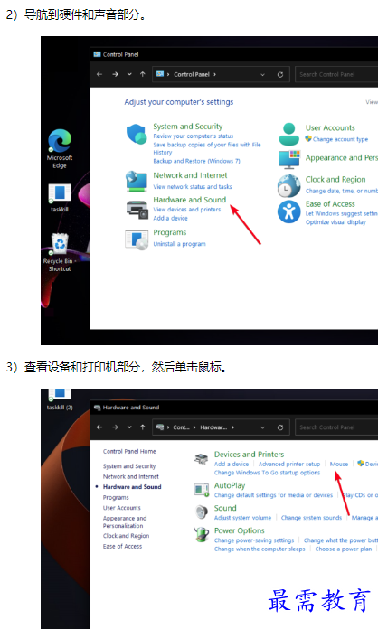Expand chevron after Hardwar... breadcrumb

pyautogui.click(x=232, y=427)
